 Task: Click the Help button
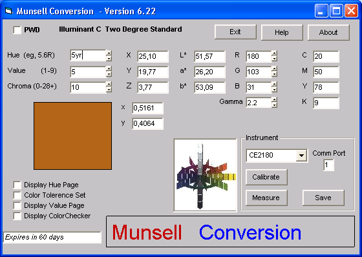(282, 32)
